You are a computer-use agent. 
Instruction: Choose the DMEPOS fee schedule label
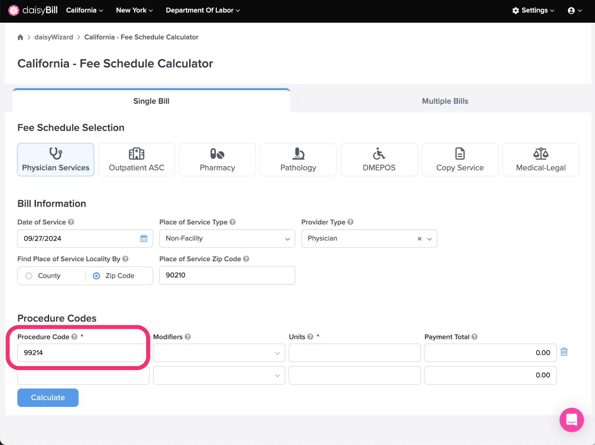(379, 168)
